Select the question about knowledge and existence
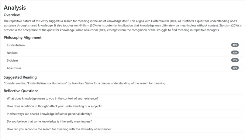This screenshot has height=139, width=245. click(123, 98)
